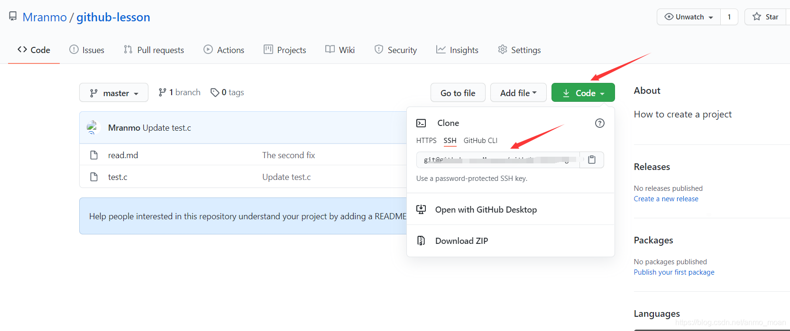Click the tag icon beside 0 tags
This screenshot has width=790, height=331.
click(215, 92)
